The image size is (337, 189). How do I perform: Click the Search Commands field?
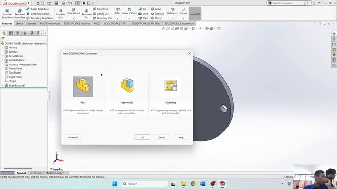point(288,3)
